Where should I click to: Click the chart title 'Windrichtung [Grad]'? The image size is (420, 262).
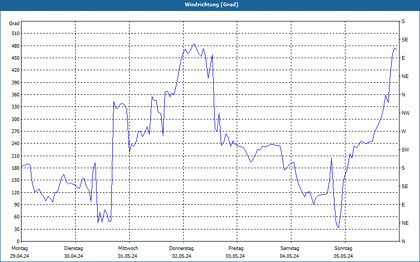[x=212, y=5]
